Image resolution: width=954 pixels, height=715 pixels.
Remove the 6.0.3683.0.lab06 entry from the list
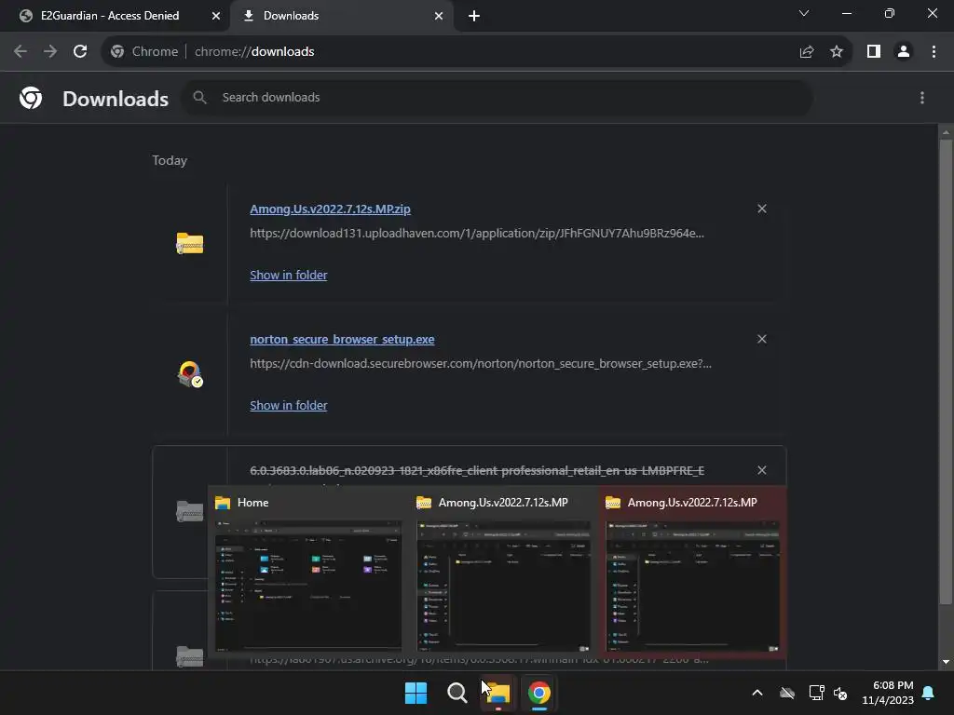pyautogui.click(x=762, y=470)
